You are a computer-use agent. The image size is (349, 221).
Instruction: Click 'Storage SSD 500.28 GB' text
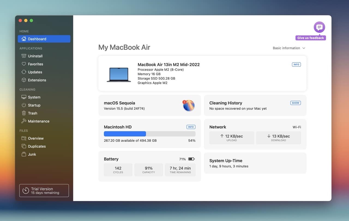(x=157, y=78)
